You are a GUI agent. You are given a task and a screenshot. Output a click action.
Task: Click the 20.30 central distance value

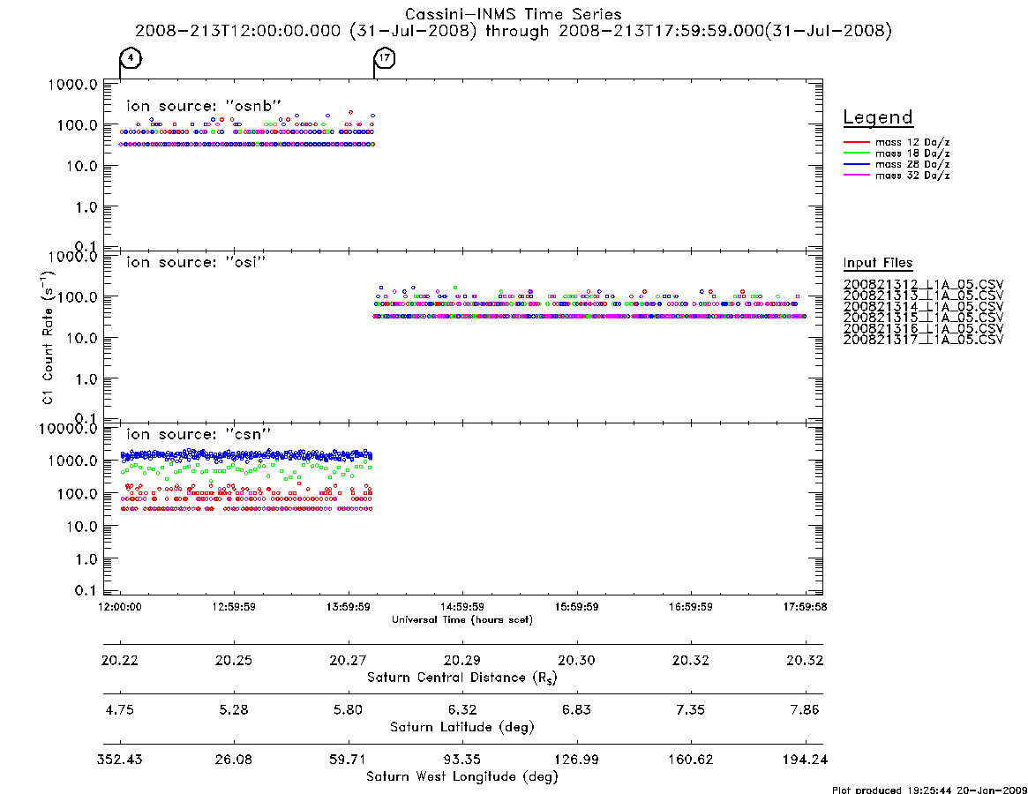[576, 660]
